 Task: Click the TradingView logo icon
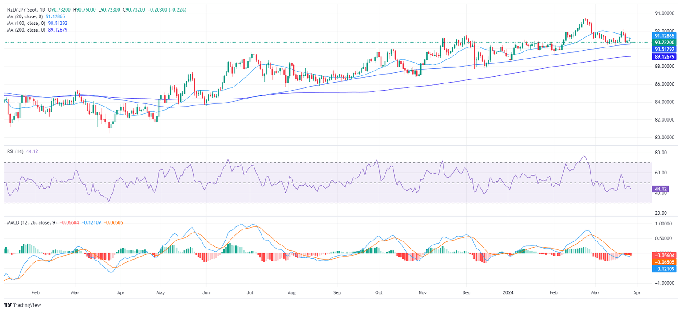pyautogui.click(x=8, y=305)
